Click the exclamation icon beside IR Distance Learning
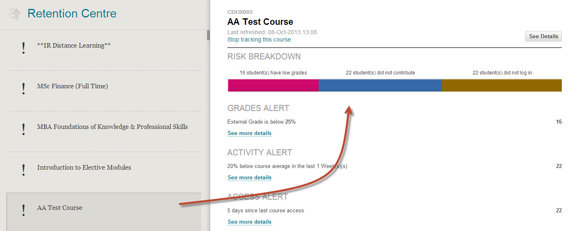Screen dimensions: 572x231 point(24,48)
